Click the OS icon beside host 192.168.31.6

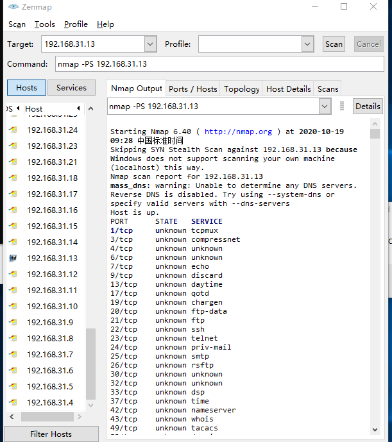tap(13, 370)
